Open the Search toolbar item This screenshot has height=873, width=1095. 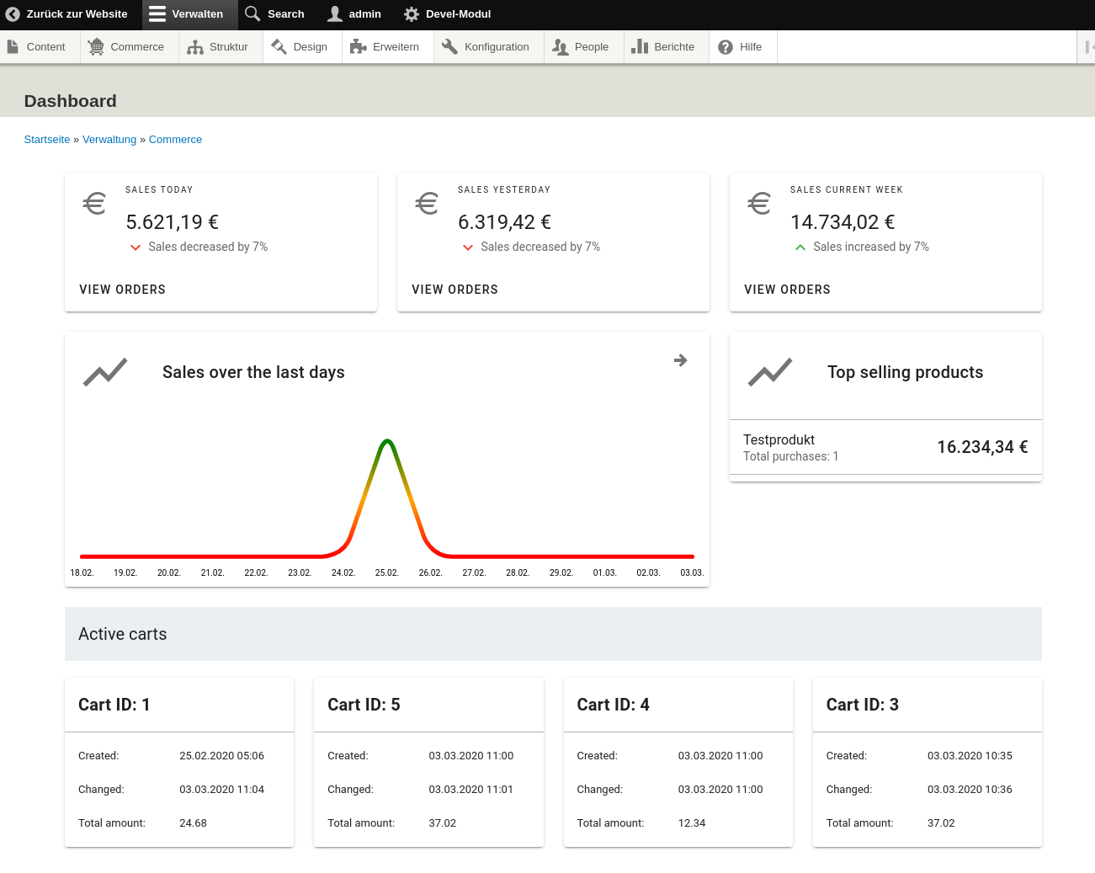click(x=274, y=14)
